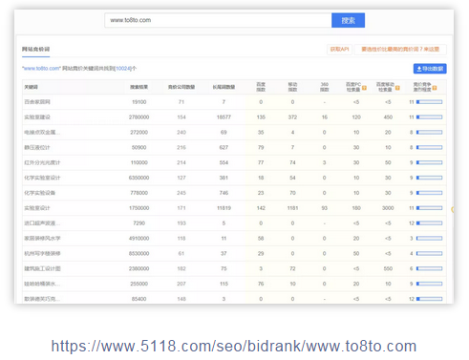Click search result value 19100
Screen dimensions: 469x360
(x=139, y=102)
